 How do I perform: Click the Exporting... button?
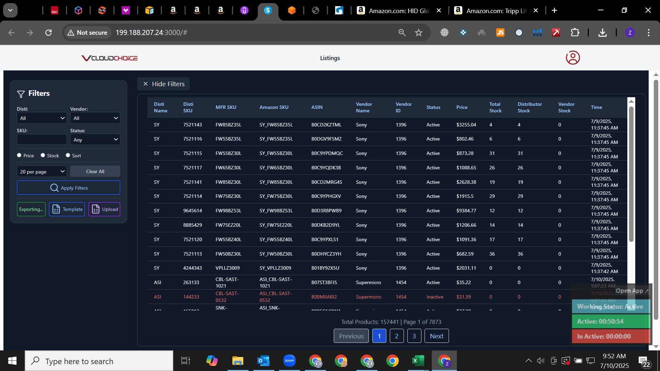(31, 209)
